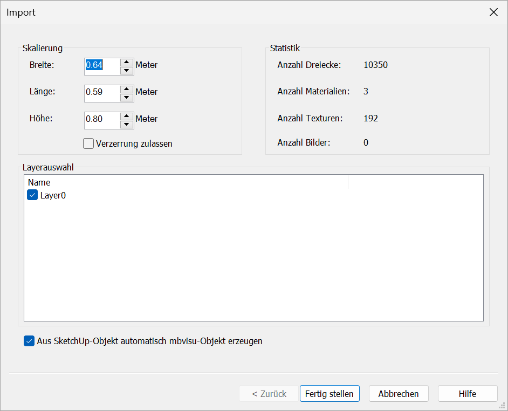Select the Layer0 list entry

click(x=53, y=195)
